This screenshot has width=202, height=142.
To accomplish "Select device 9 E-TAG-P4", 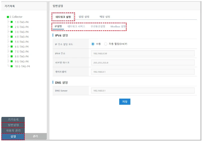I will tap(22, 62).
